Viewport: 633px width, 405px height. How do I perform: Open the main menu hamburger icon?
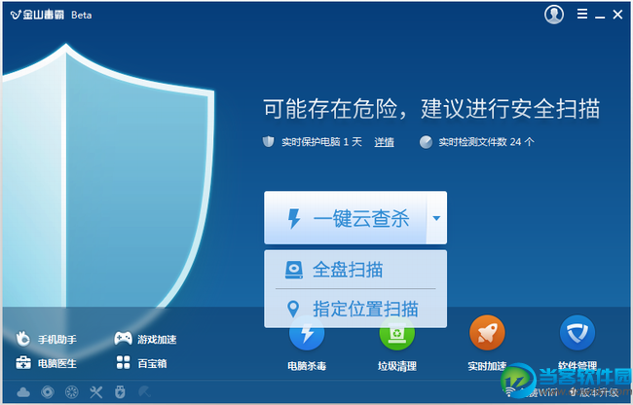[x=581, y=15]
